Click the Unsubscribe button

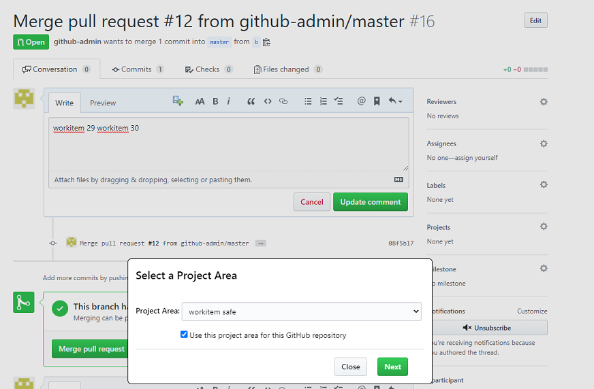[490, 328]
